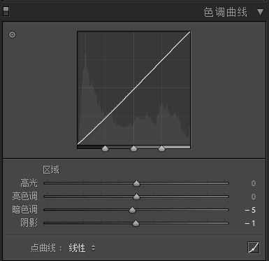
Task: Click the 暗色调 label
Action: (24, 210)
